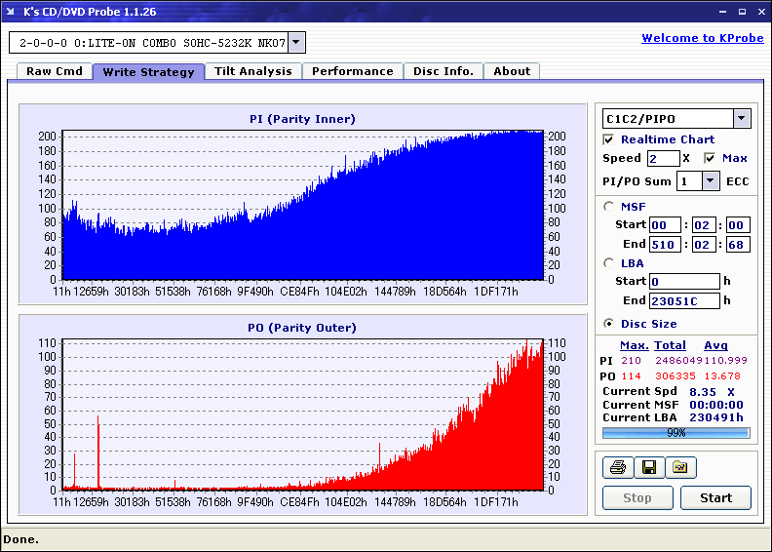Image resolution: width=772 pixels, height=552 pixels.
Task: Switch to the Write Strategy tab
Action: click(148, 72)
